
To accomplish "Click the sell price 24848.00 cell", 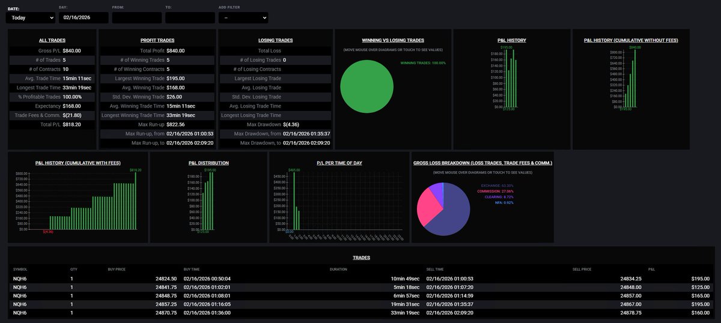I will 630,287.
